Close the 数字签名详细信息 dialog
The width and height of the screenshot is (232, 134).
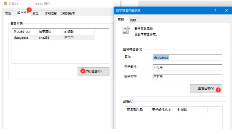tap(227, 10)
